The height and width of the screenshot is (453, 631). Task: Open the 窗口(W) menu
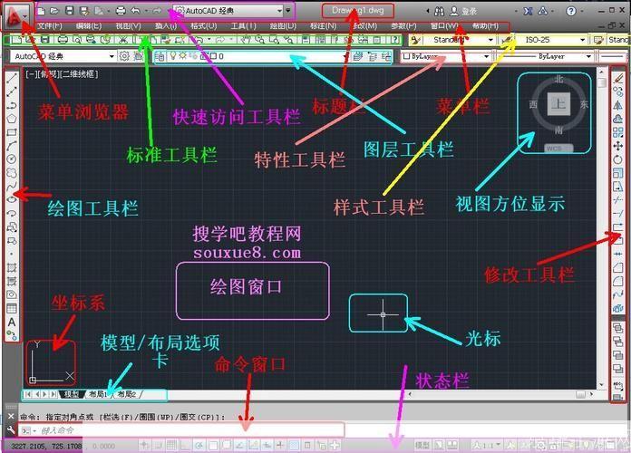(444, 26)
